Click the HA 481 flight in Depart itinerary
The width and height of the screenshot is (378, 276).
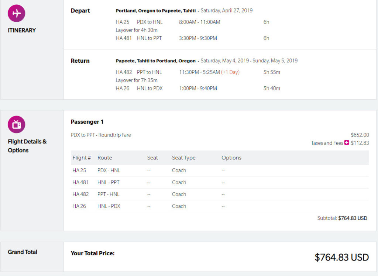point(124,38)
